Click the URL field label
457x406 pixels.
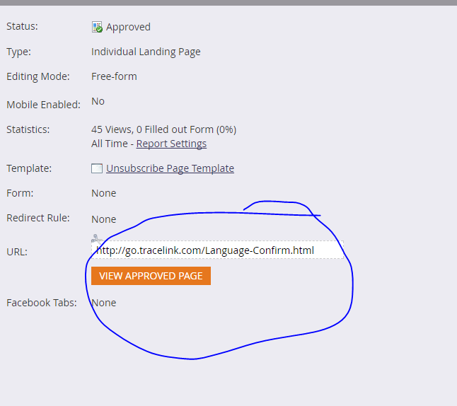point(17,252)
